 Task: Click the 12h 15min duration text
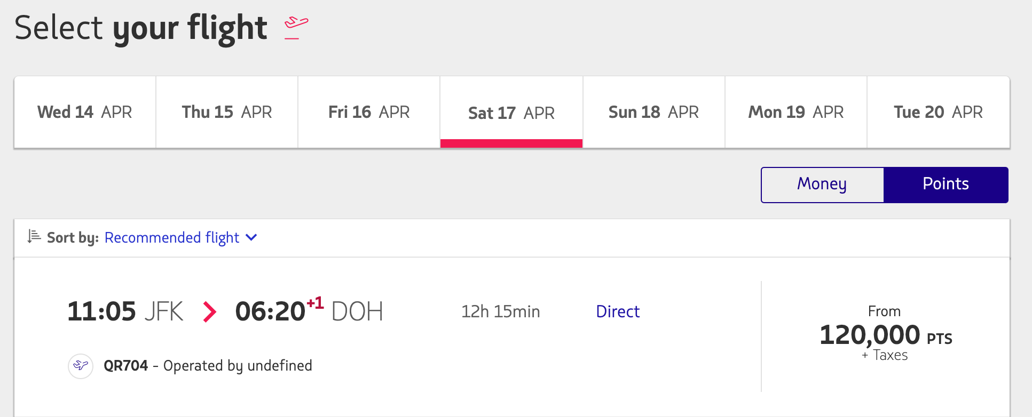(x=501, y=311)
